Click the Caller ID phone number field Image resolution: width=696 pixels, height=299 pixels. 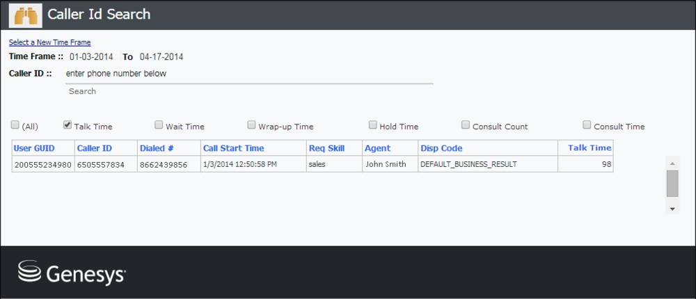pyautogui.click(x=249, y=74)
